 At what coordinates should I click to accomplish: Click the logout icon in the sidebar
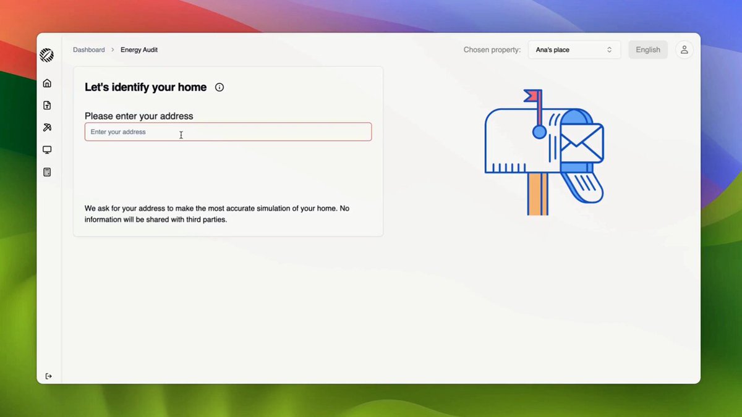pos(49,376)
